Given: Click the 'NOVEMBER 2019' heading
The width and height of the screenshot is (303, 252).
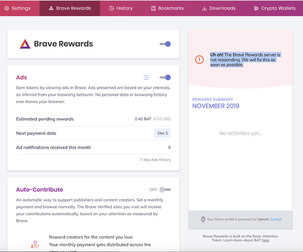Looking at the screenshot, I should click(x=216, y=106).
